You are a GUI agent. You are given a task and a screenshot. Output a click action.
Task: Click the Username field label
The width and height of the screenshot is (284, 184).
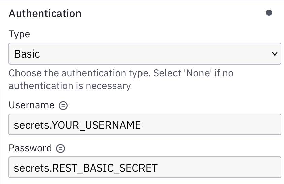[31, 105]
